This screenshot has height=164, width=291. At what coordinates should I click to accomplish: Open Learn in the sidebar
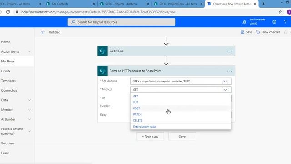(5, 153)
